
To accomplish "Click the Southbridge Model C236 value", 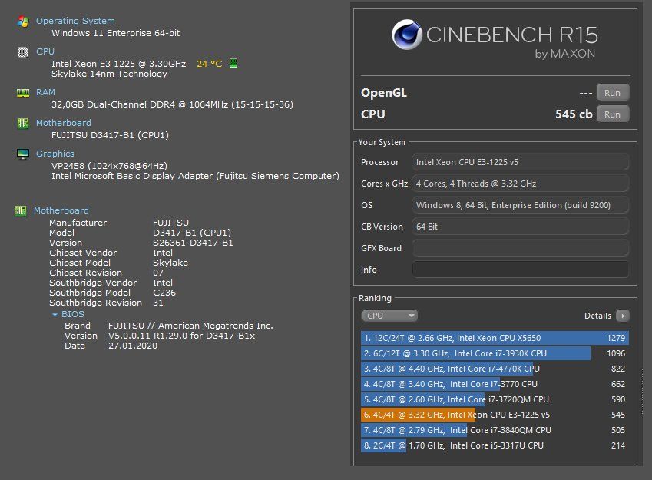I will pos(164,293).
